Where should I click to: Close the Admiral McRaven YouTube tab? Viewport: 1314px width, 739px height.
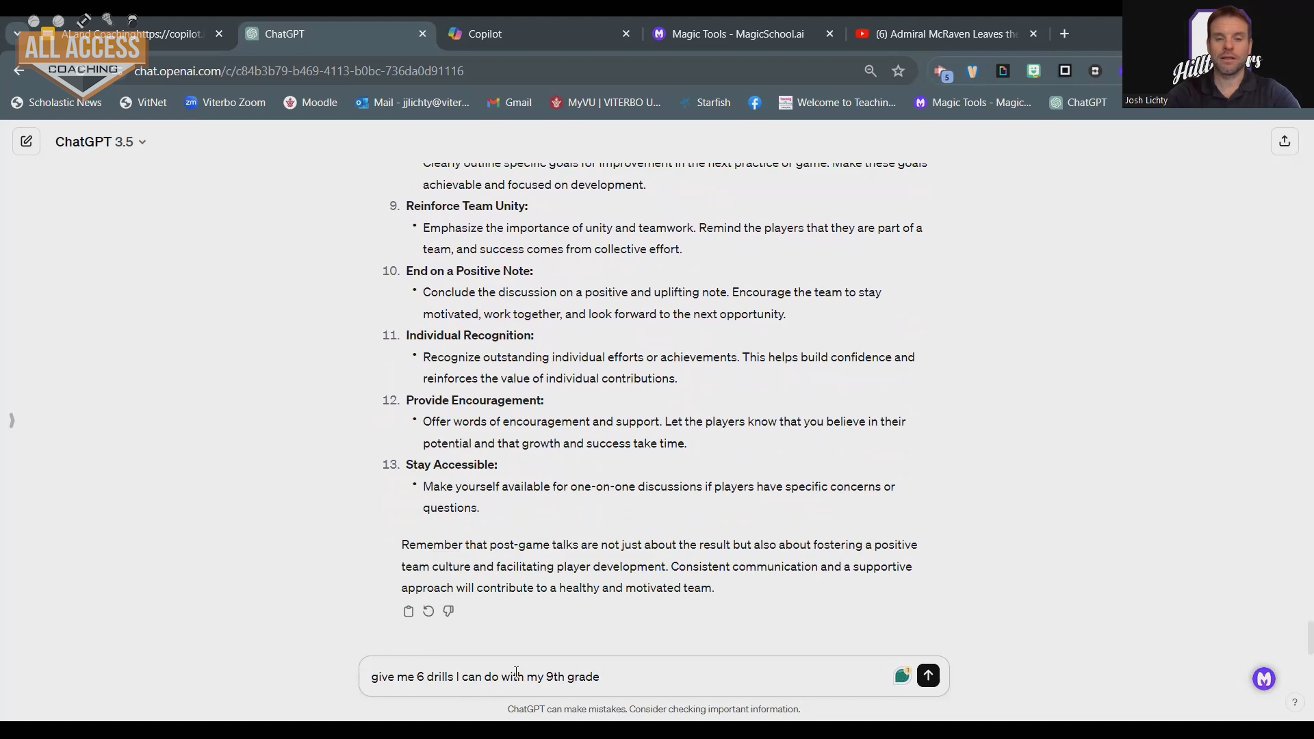click(1033, 34)
